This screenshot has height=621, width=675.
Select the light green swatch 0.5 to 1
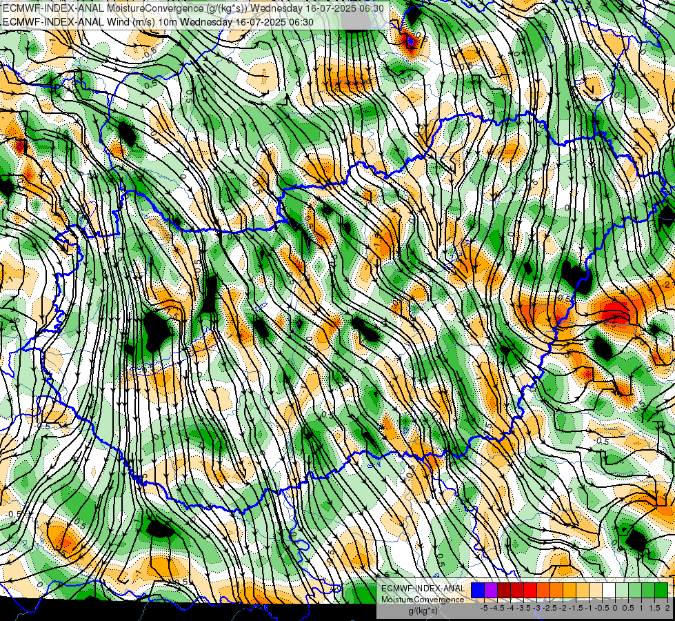[x=635, y=590]
